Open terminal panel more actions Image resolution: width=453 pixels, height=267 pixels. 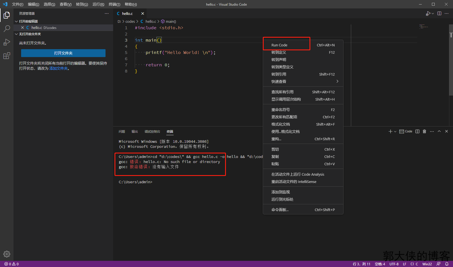[x=432, y=131]
